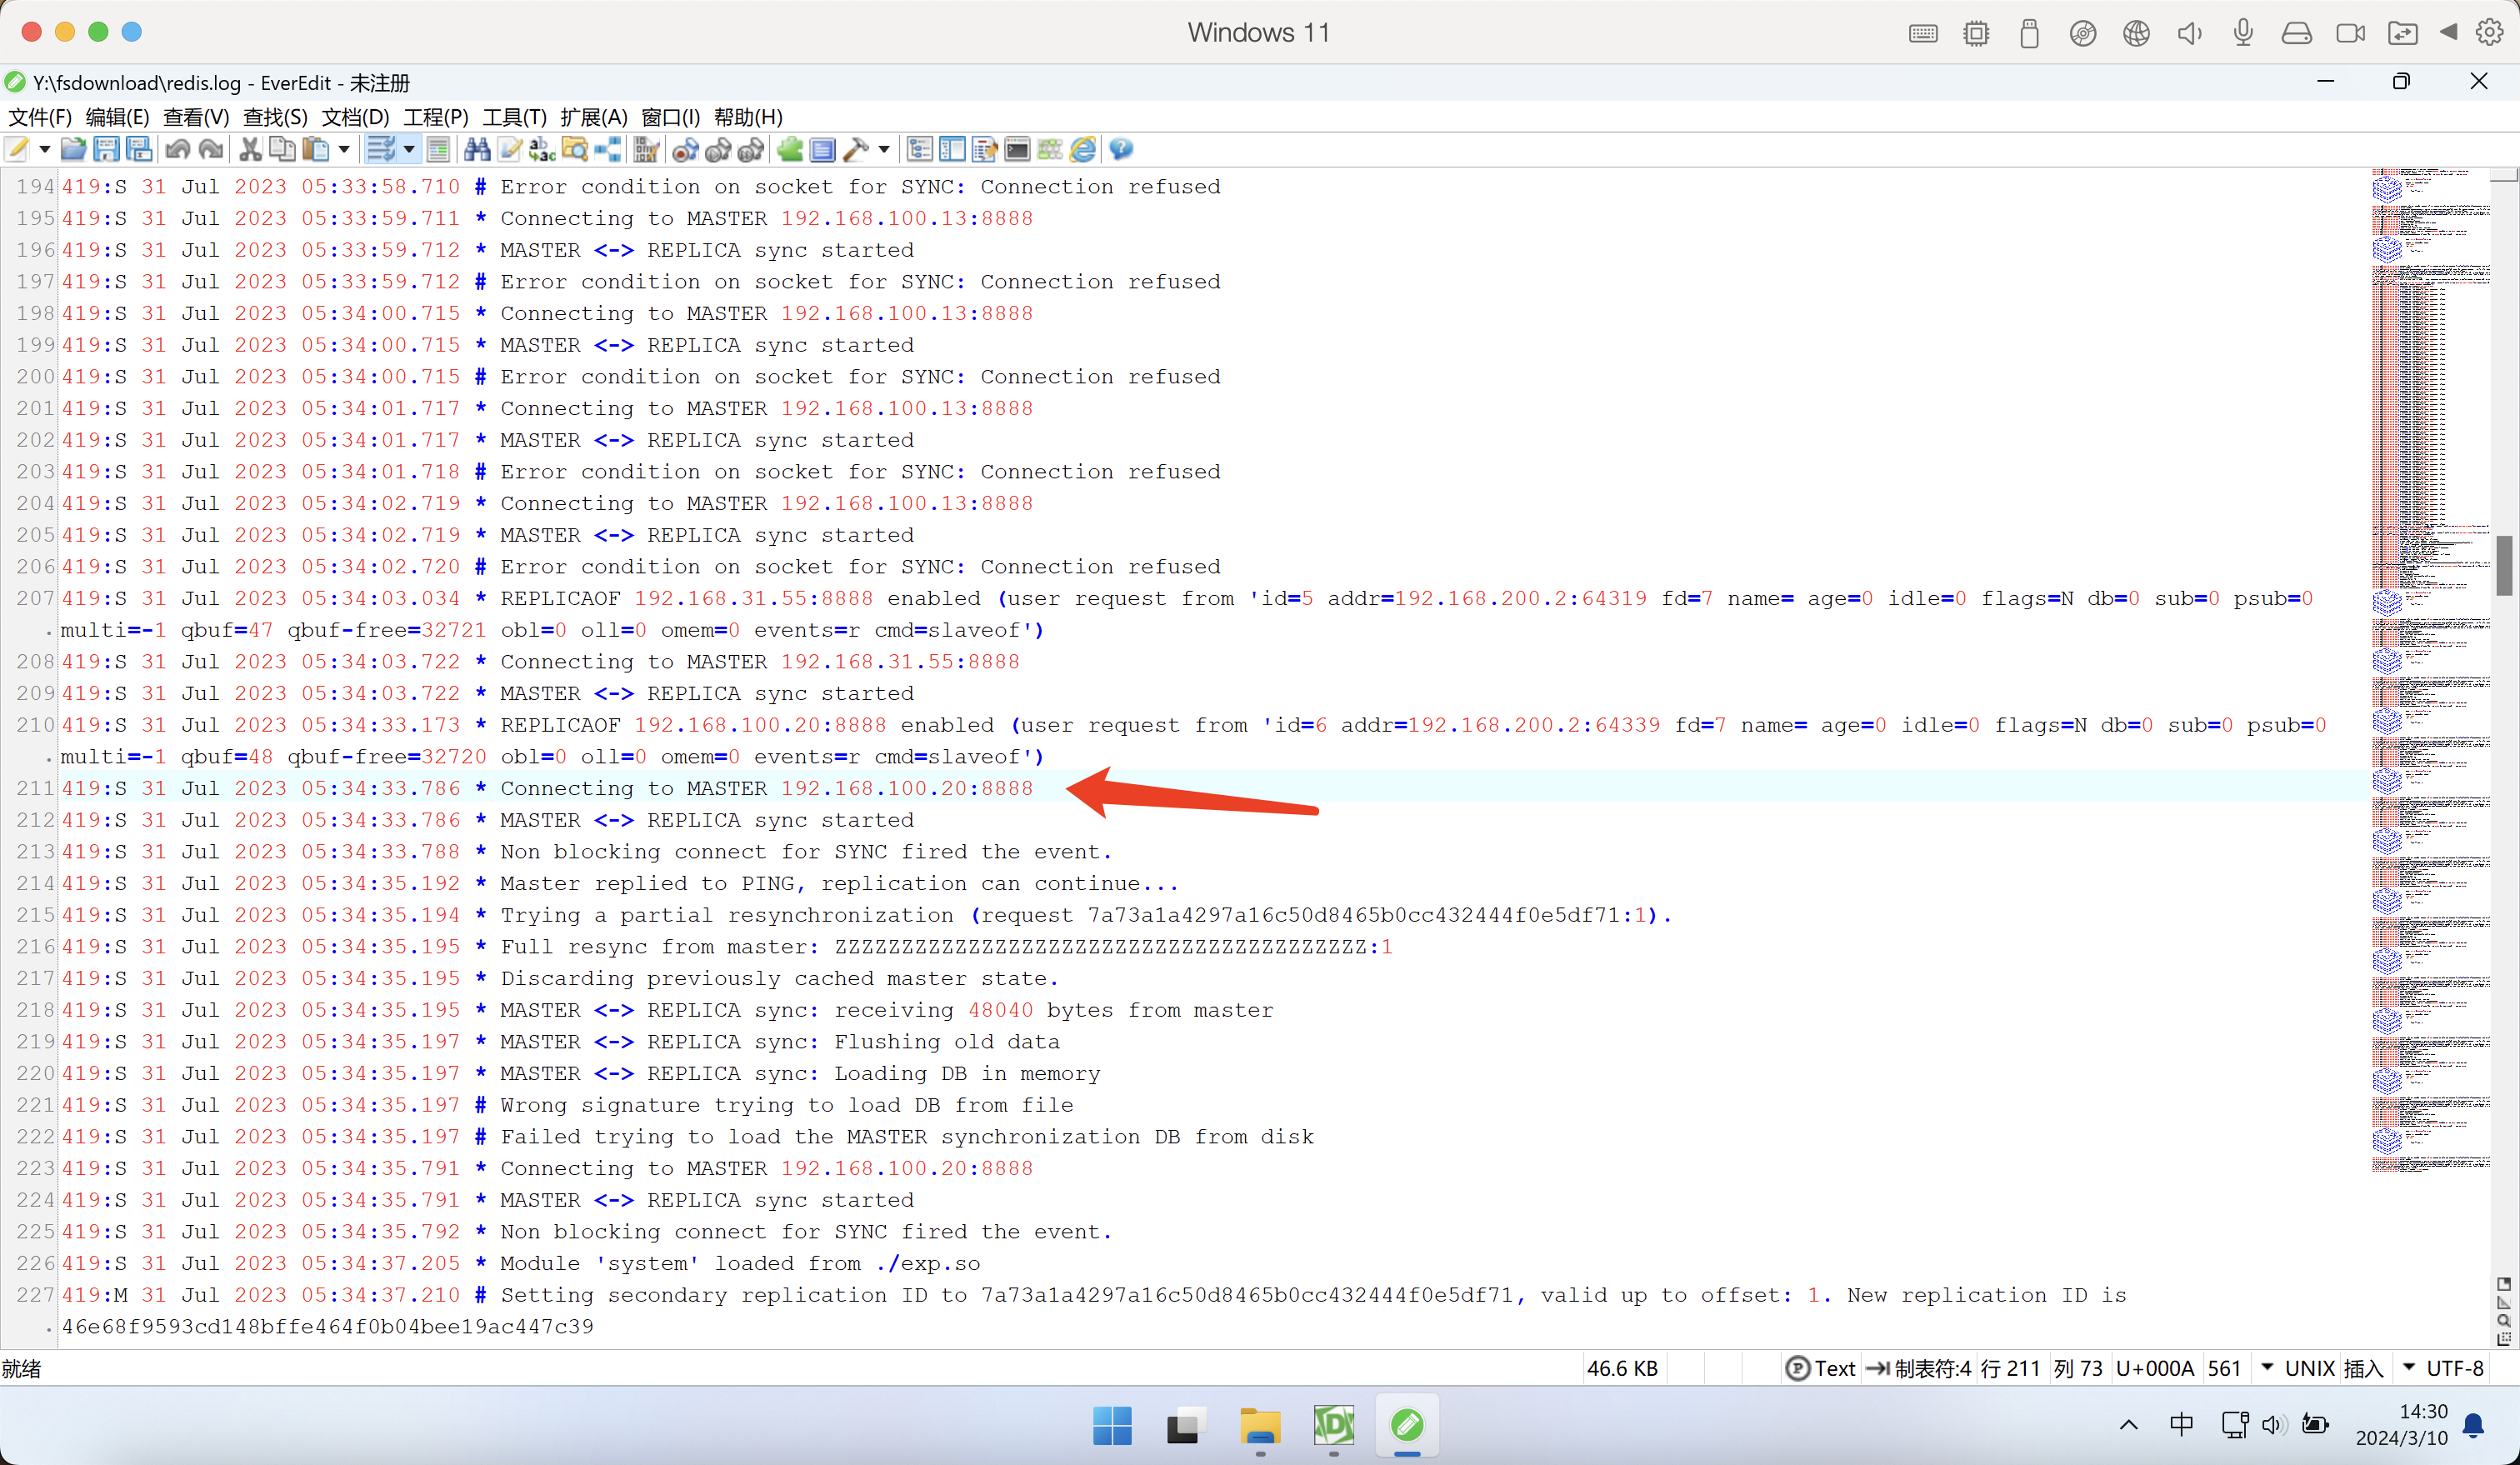Click the green grid toolbar icon
This screenshot has height=1465, width=2520.
click(1050, 150)
